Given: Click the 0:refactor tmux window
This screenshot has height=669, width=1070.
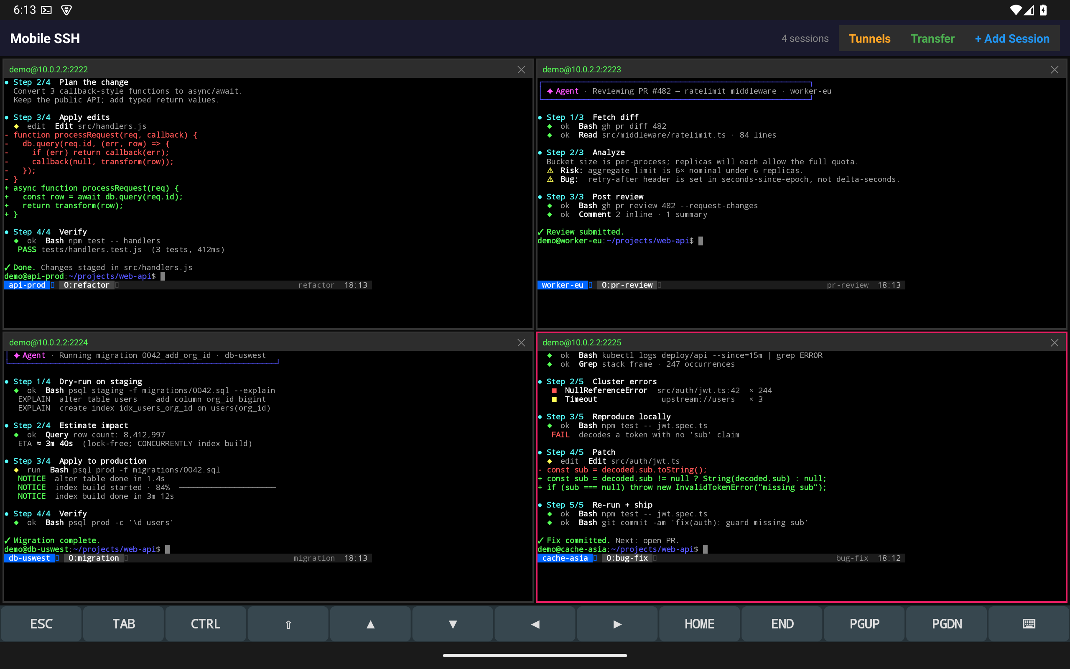Looking at the screenshot, I should [x=86, y=285].
